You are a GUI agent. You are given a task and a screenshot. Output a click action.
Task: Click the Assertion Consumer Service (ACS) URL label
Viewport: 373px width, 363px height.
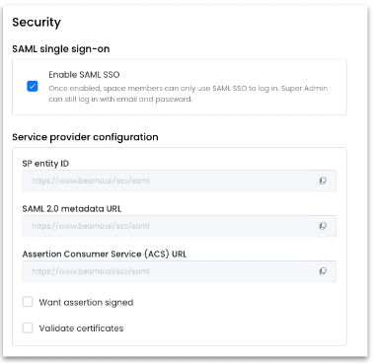105,254
